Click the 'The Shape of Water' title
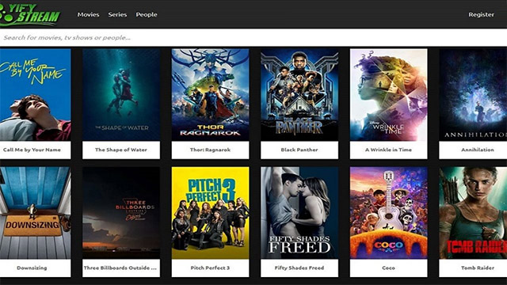507x285 pixels. (121, 150)
